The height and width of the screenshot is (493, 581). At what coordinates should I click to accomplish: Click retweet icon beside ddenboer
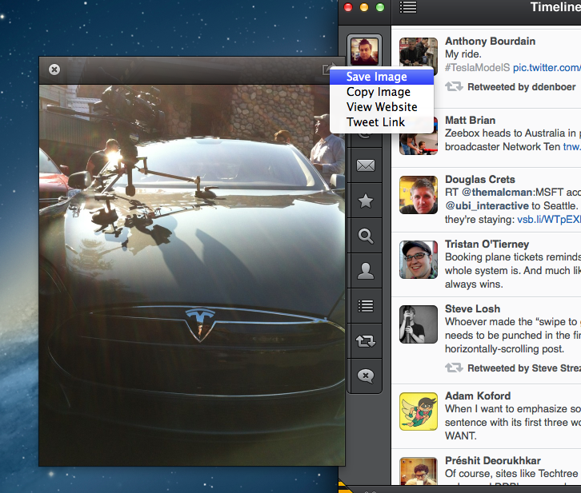click(454, 87)
